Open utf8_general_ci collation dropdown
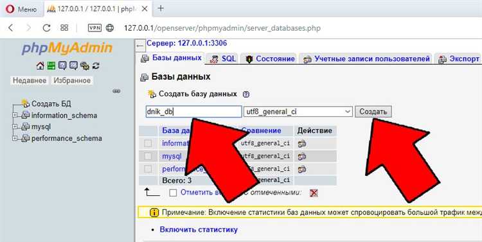Viewport: 482px width, 242px height. point(298,112)
